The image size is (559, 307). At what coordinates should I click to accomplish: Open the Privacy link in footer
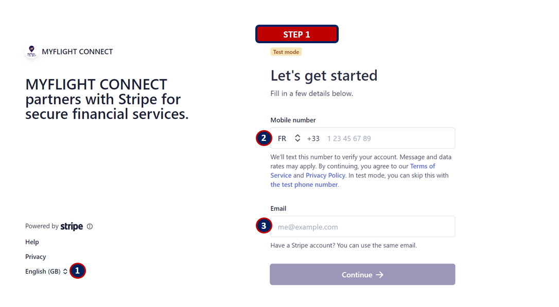point(36,257)
